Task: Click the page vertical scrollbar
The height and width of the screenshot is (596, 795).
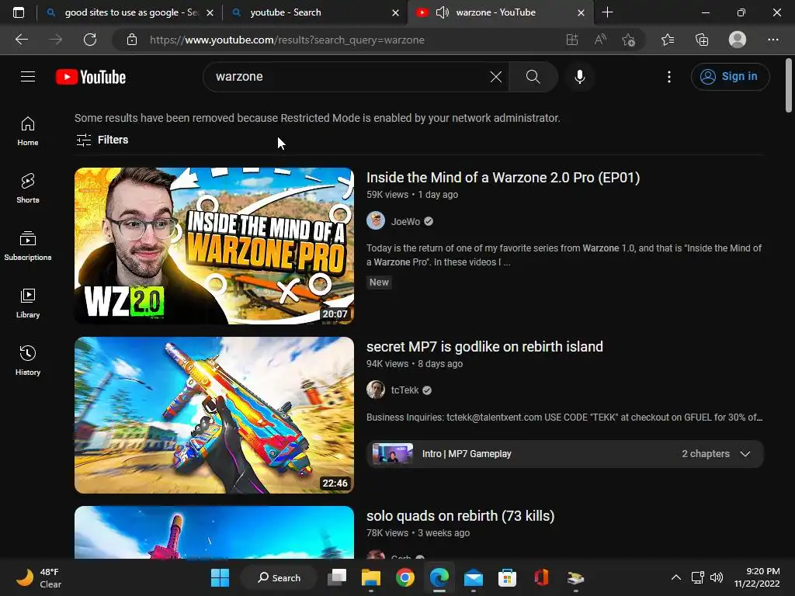Action: (789, 85)
